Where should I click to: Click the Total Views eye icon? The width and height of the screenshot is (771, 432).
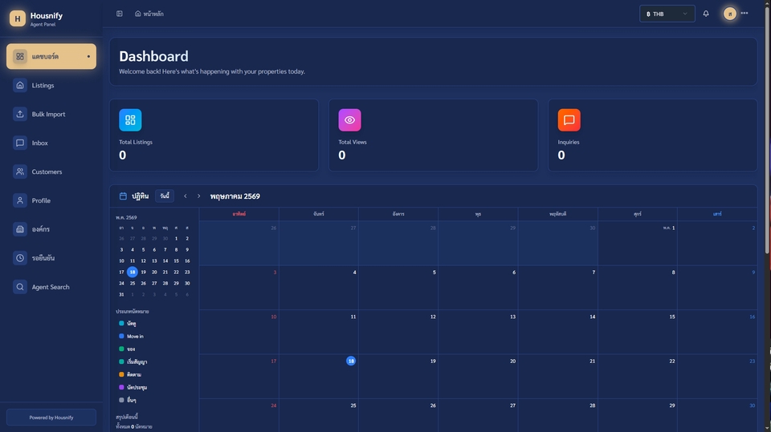coord(349,119)
